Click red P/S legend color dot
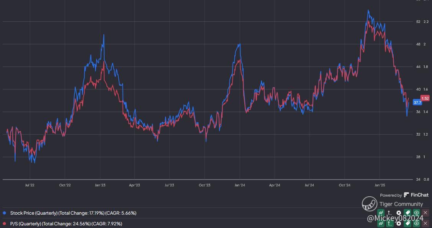Image resolution: width=432 pixels, height=228 pixels. pyautogui.click(x=4, y=223)
